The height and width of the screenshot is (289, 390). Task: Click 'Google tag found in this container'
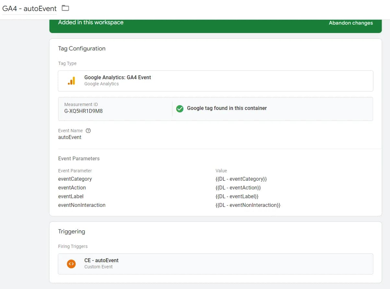(227, 108)
